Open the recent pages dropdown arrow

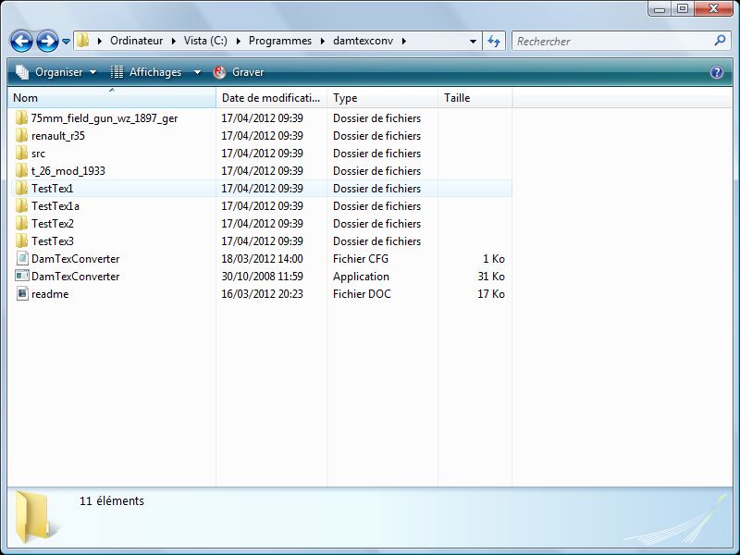[x=67, y=42]
